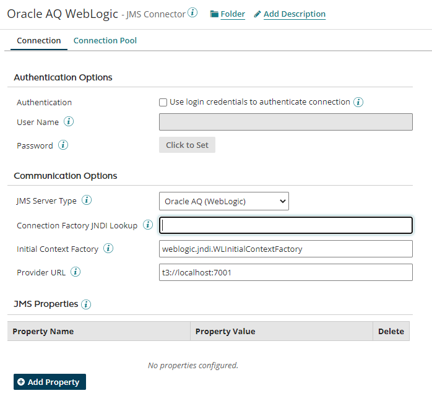Click the Provider URL field
The height and width of the screenshot is (401, 432).
[x=286, y=272]
